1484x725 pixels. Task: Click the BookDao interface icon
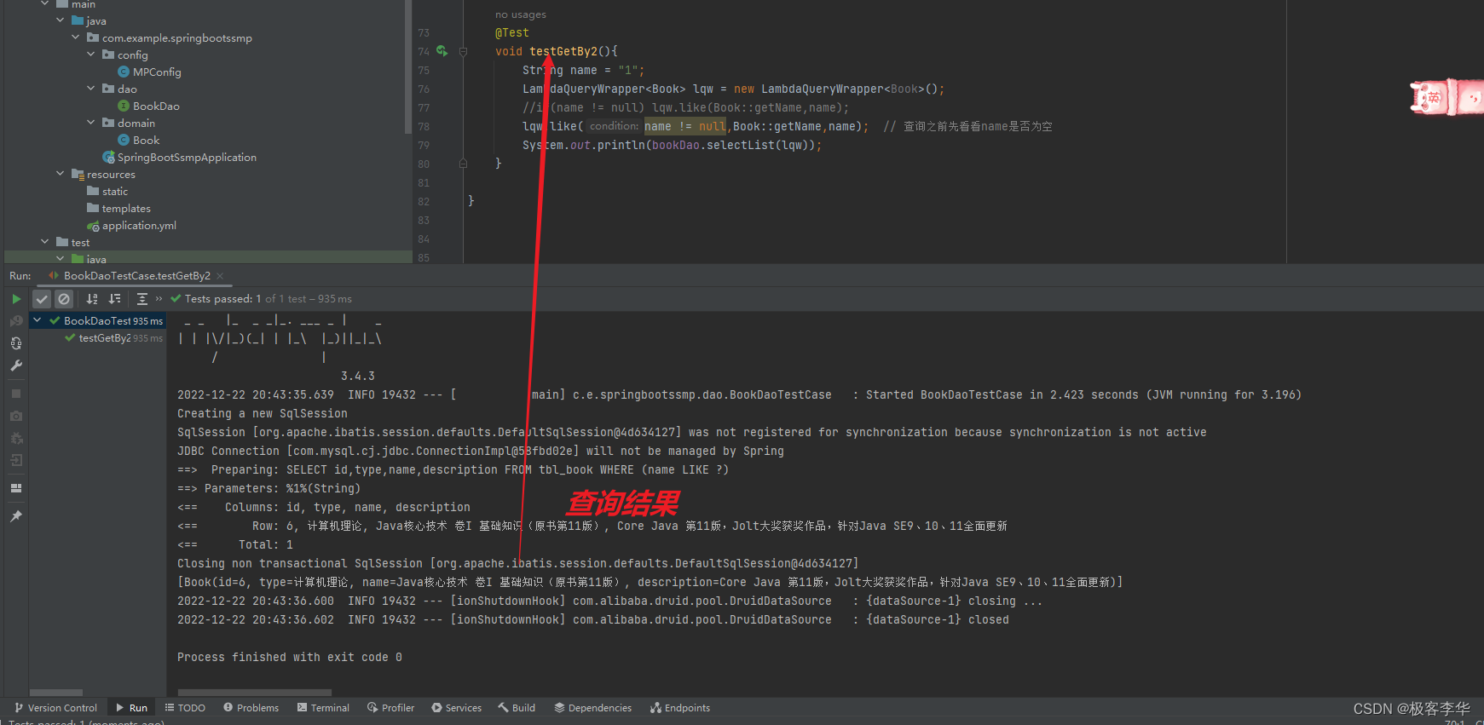[x=124, y=106]
